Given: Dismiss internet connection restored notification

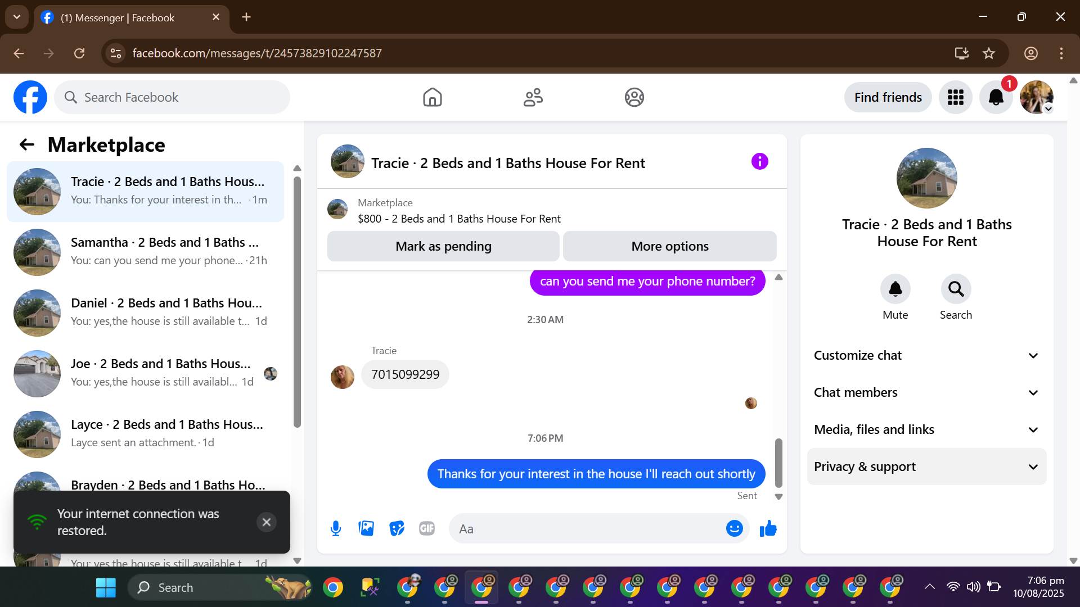Looking at the screenshot, I should click(267, 522).
